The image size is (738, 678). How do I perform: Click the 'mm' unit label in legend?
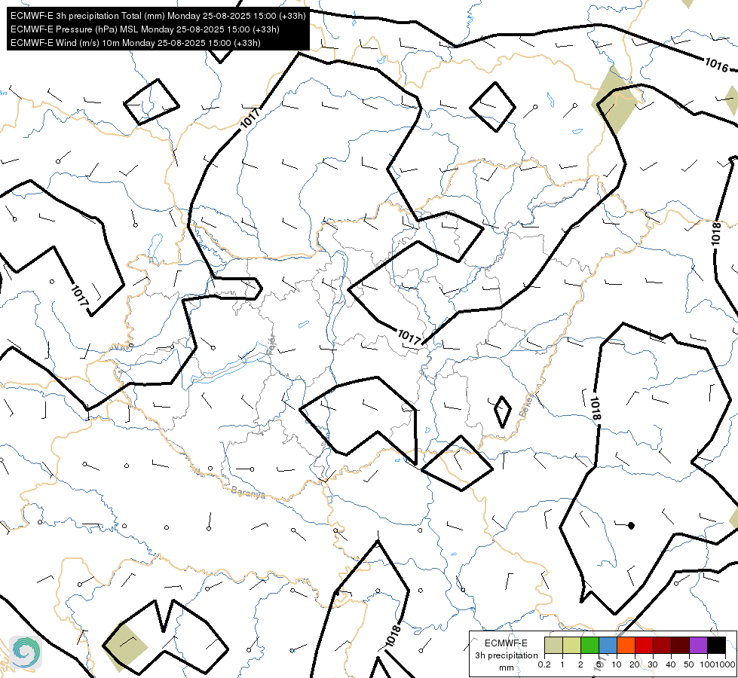(x=506, y=667)
